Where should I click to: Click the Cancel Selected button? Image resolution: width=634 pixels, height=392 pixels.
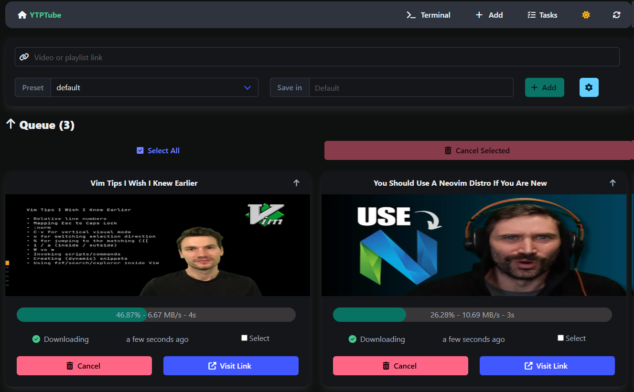pos(478,150)
